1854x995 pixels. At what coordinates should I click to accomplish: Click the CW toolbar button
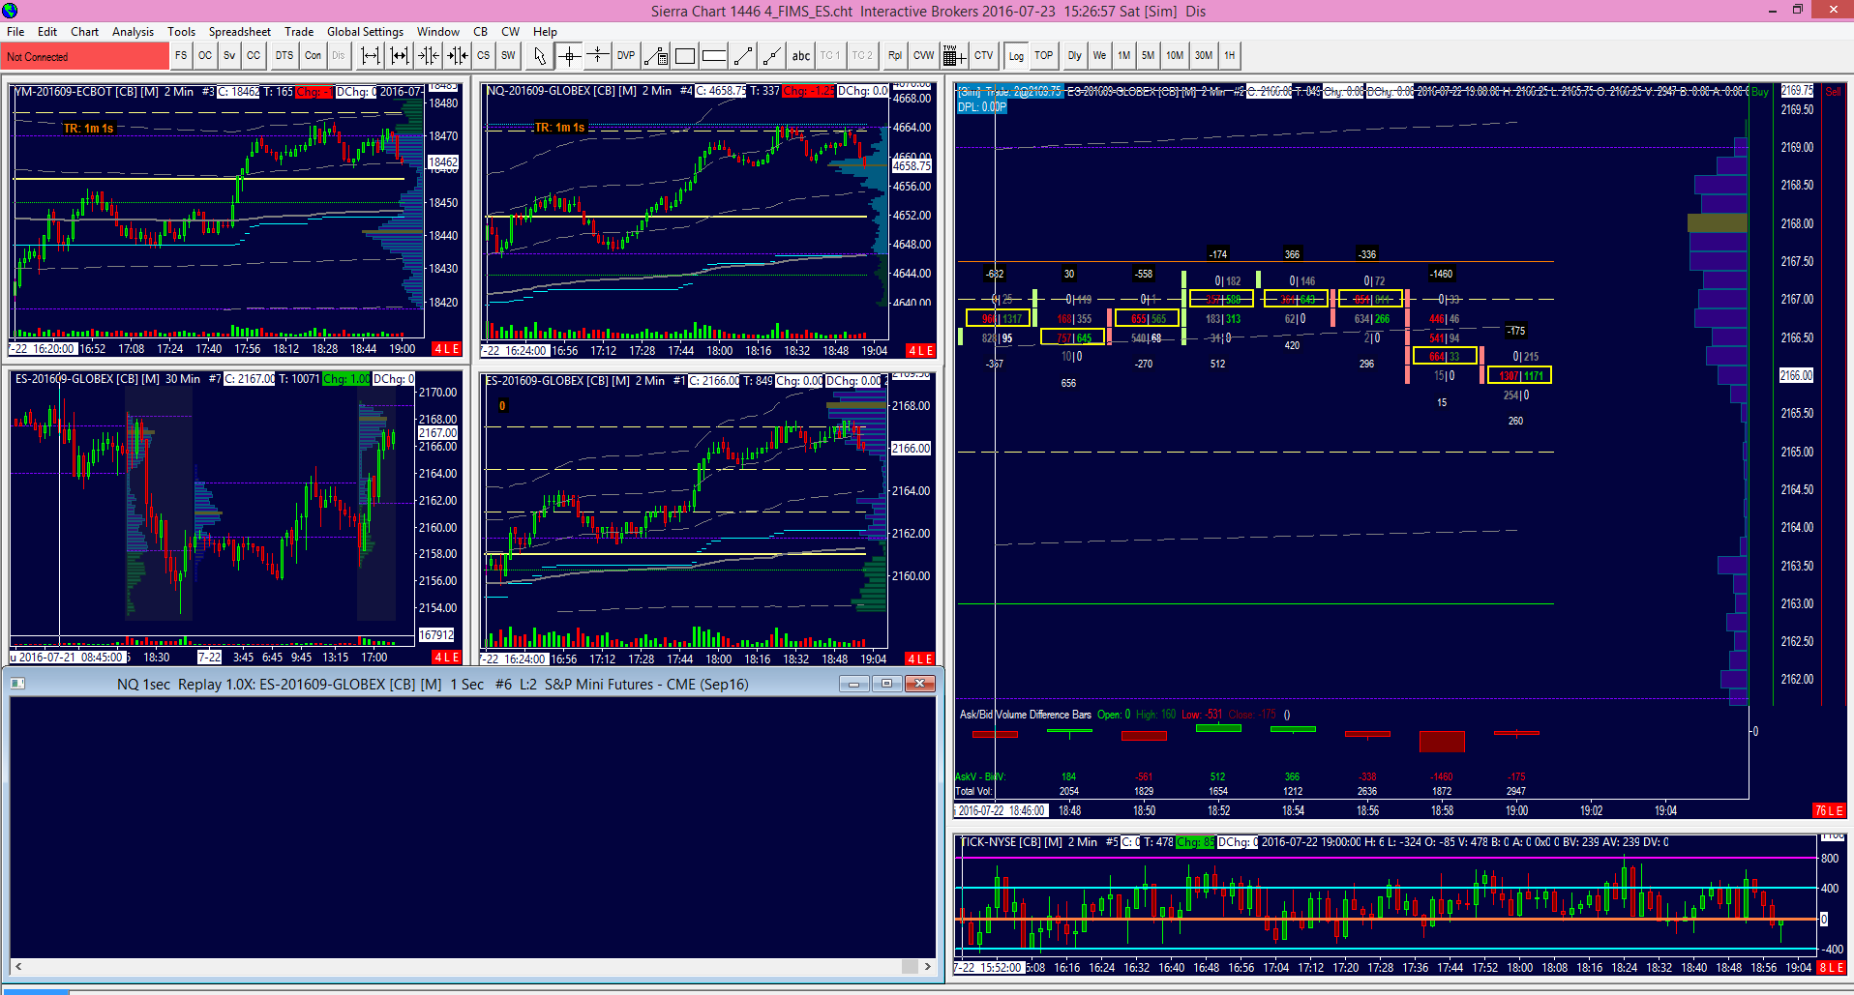[x=924, y=56]
